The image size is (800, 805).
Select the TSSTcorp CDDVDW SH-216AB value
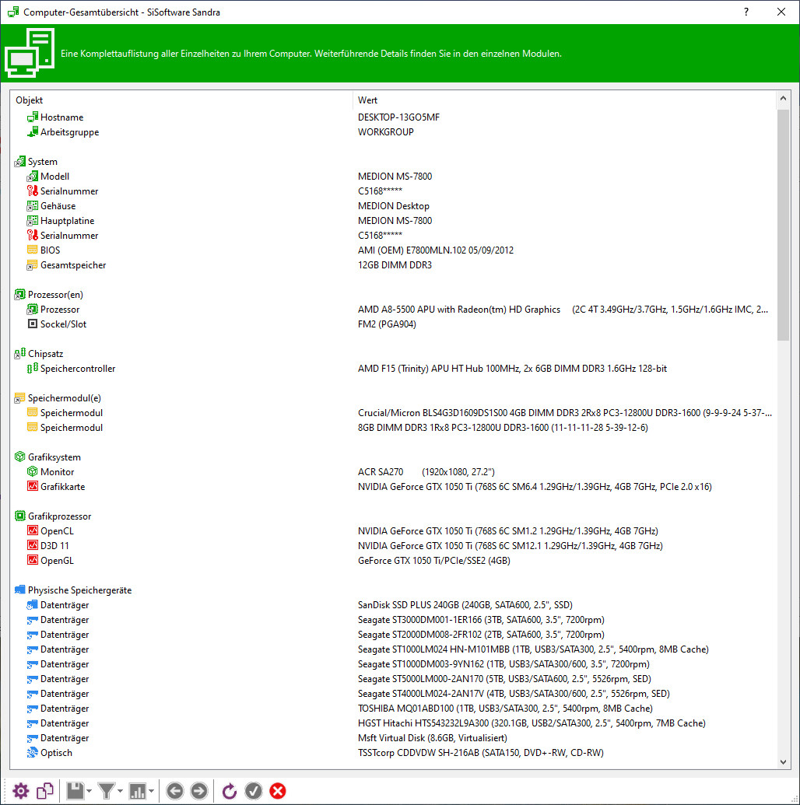(480, 753)
